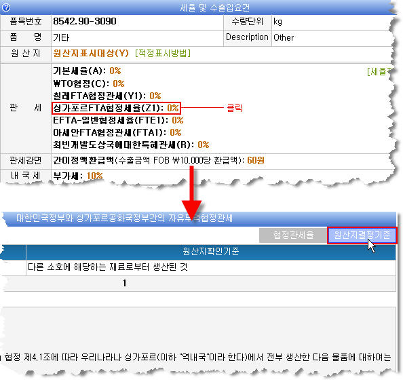Click the 부가세 10% value

[x=94, y=176]
